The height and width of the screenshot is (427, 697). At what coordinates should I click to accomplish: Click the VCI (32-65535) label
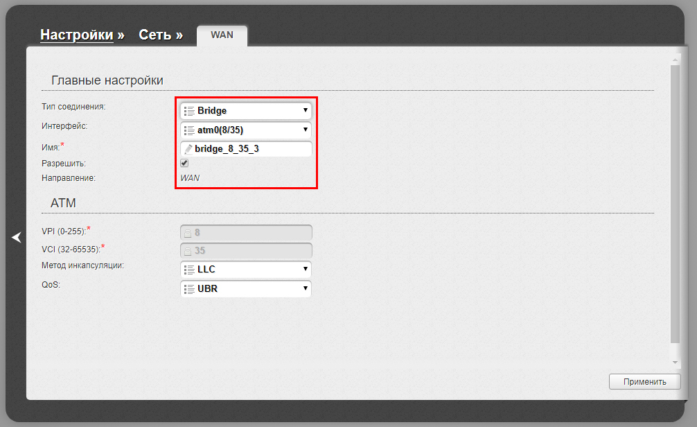coord(71,249)
